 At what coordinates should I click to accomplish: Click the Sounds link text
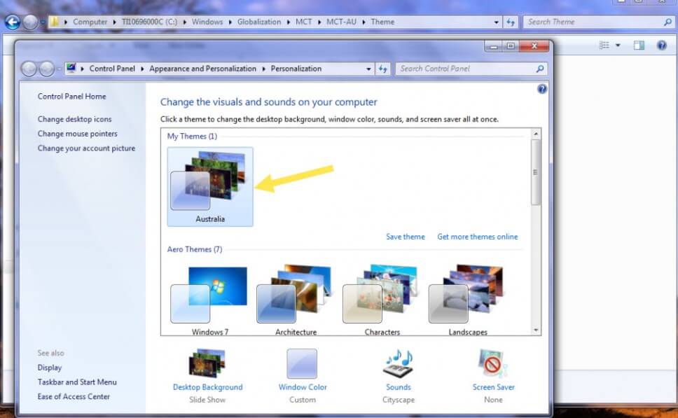tap(399, 387)
